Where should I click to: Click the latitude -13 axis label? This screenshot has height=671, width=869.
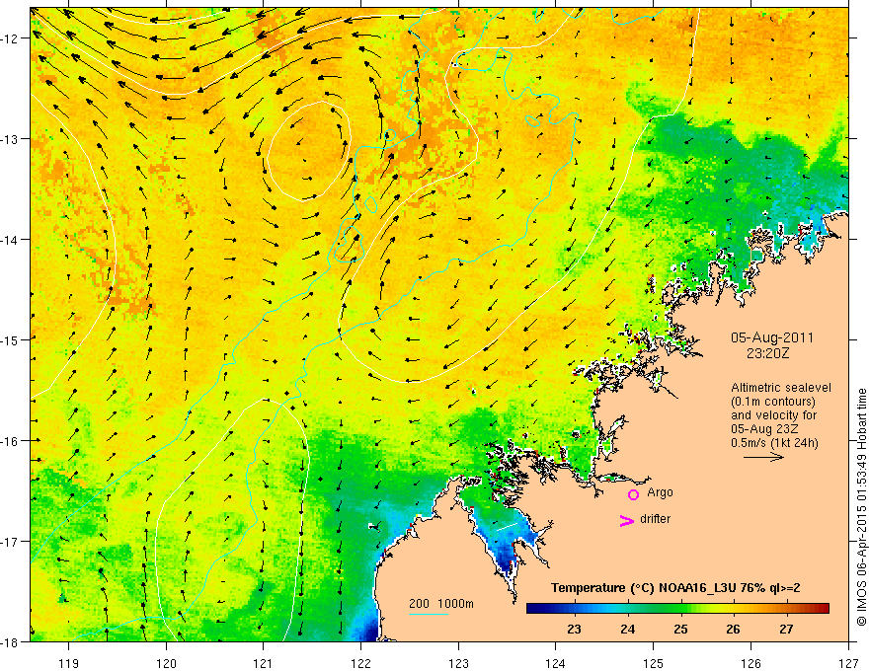11,139
